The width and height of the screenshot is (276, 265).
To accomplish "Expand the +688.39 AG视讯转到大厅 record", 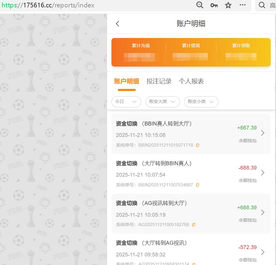I will [263, 212].
